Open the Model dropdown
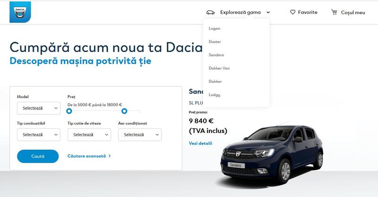Image resolution: width=378 pixels, height=197 pixels. 38,108
